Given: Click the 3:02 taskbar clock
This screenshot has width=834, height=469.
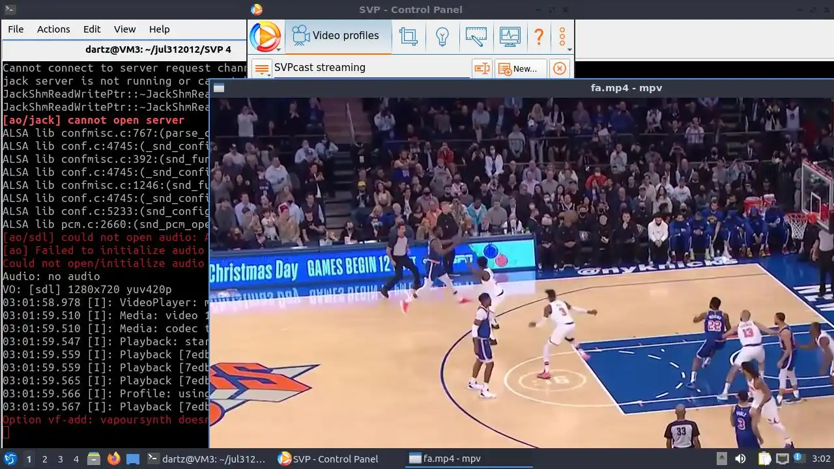Looking at the screenshot, I should (x=821, y=459).
